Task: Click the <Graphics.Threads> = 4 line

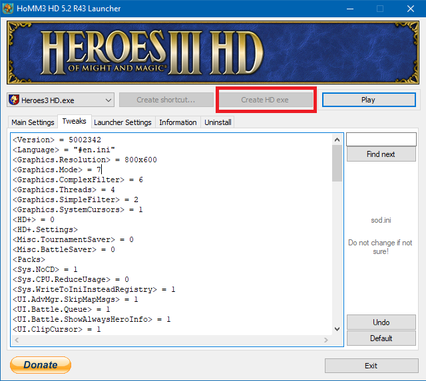Action: [x=64, y=190]
